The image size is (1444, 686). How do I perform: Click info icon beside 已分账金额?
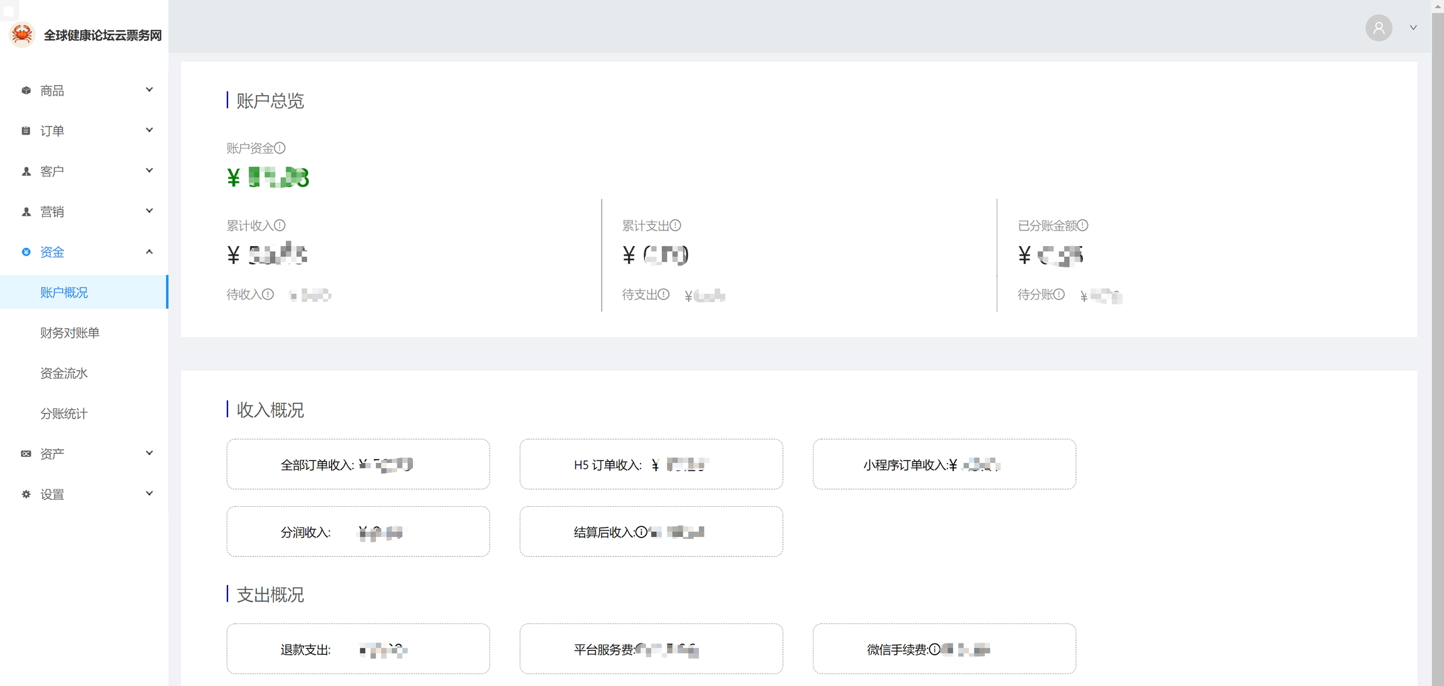tap(1082, 225)
